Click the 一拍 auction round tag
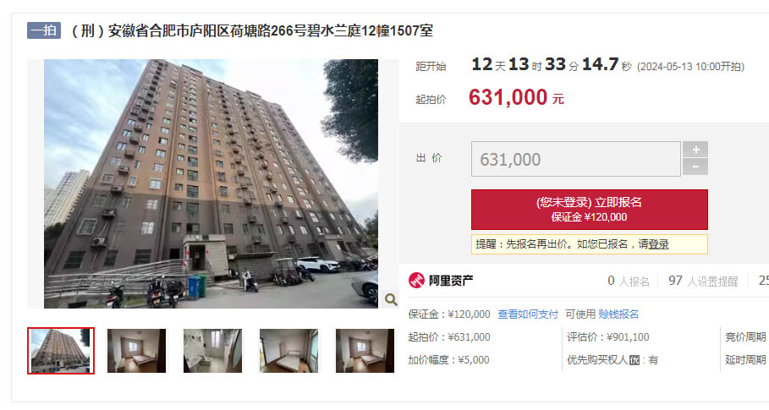Image resolution: width=769 pixels, height=410 pixels. [44, 30]
